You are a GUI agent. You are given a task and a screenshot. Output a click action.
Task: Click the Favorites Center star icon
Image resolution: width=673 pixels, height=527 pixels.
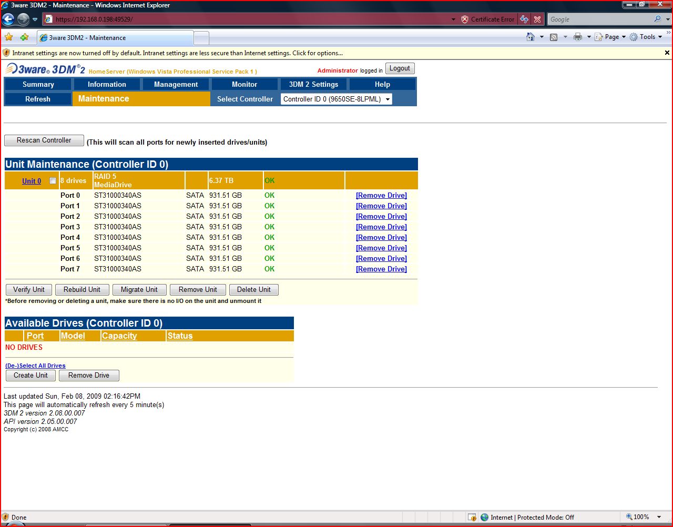click(9, 37)
